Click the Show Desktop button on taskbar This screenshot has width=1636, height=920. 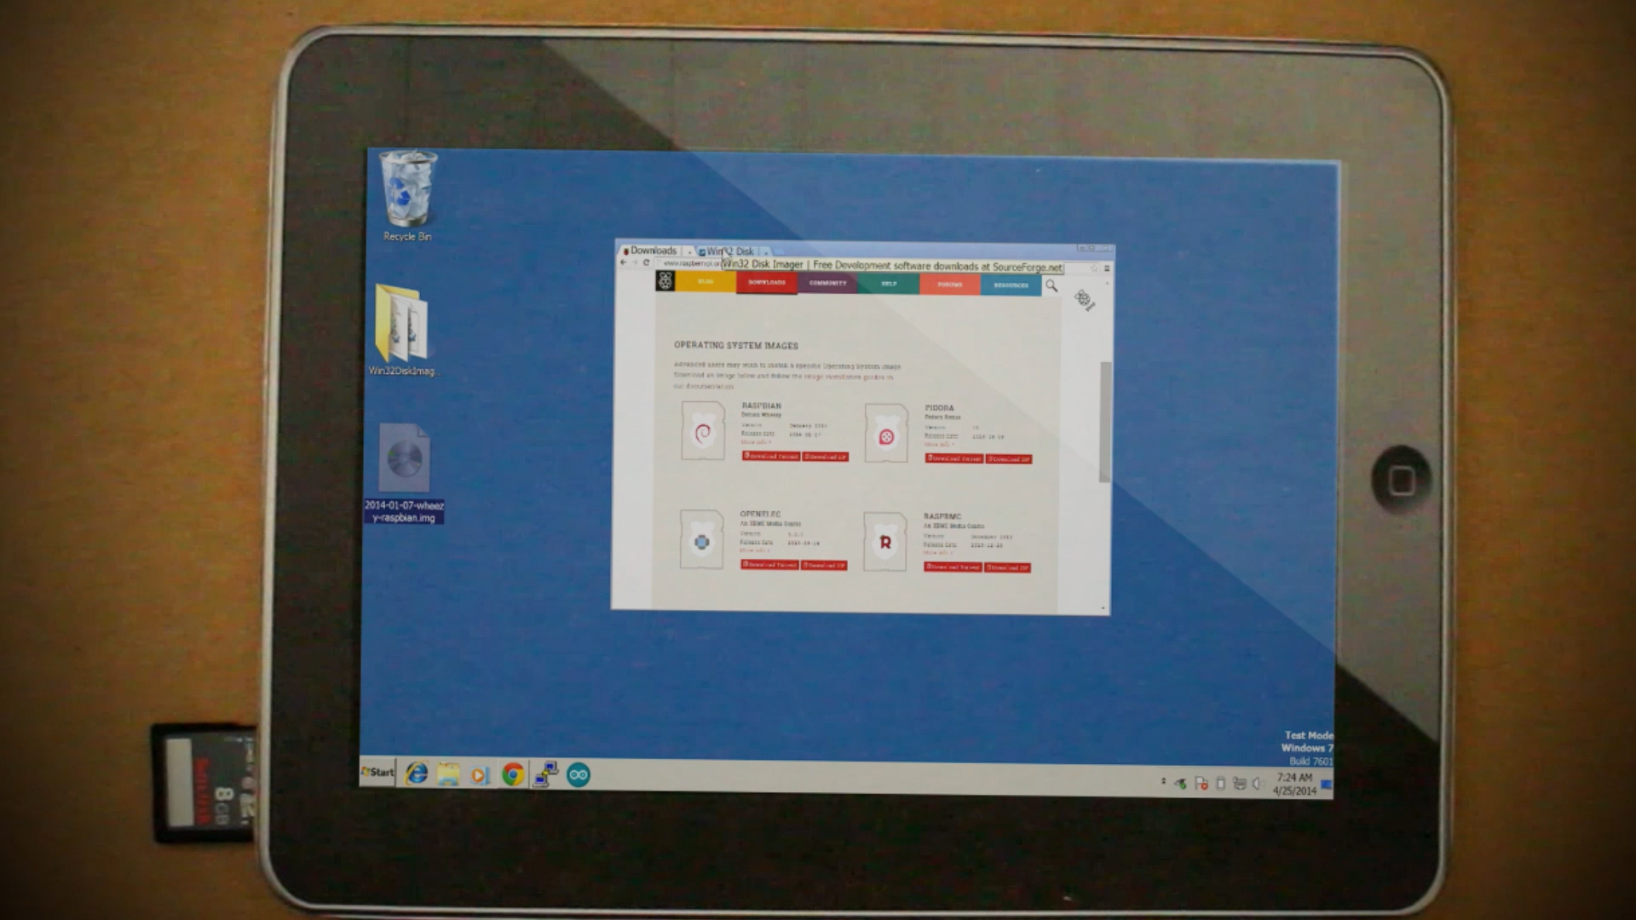point(1327,785)
